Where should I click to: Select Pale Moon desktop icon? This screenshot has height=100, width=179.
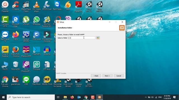37,81
